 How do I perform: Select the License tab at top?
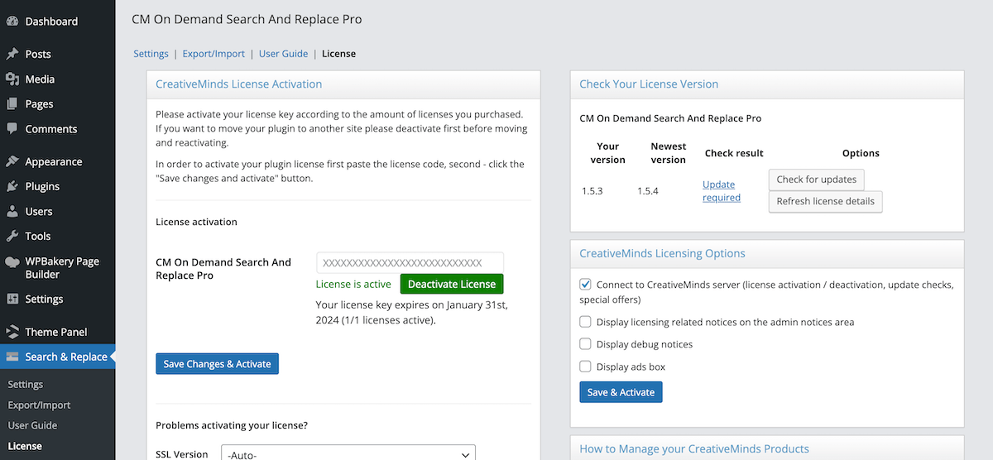338,54
